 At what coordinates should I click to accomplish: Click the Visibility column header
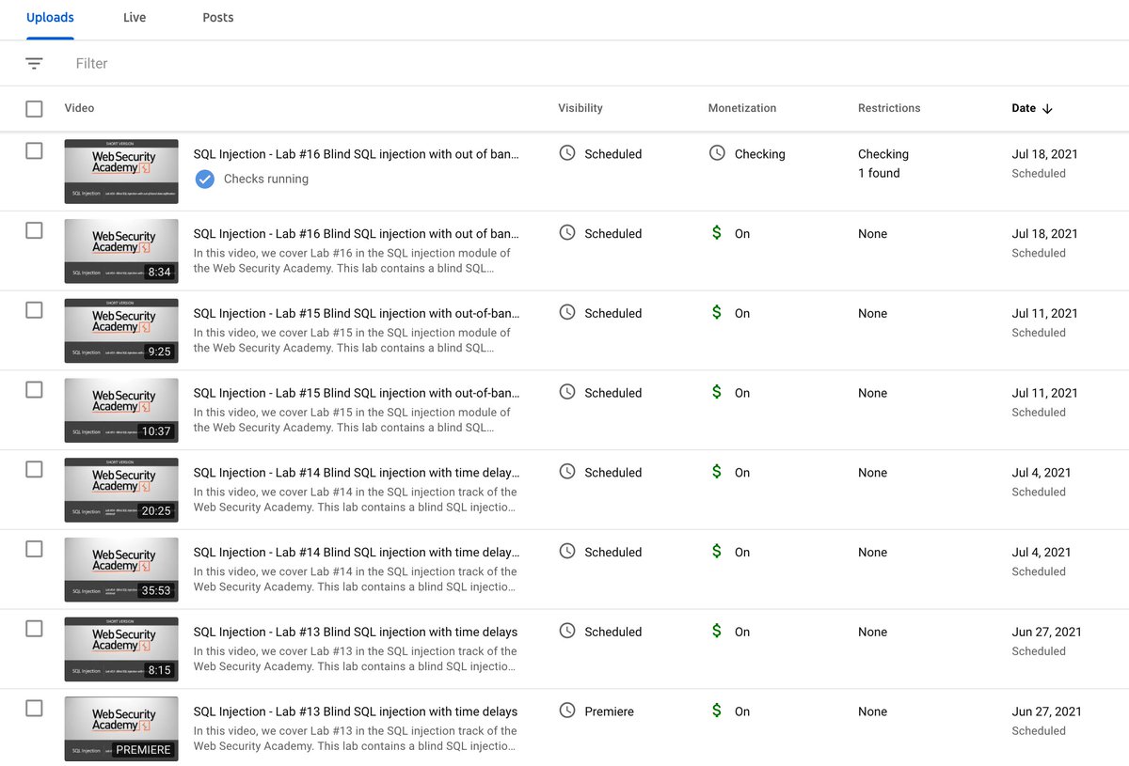pyautogui.click(x=580, y=108)
